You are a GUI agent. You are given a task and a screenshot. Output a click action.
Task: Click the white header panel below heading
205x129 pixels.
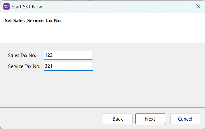102,34
